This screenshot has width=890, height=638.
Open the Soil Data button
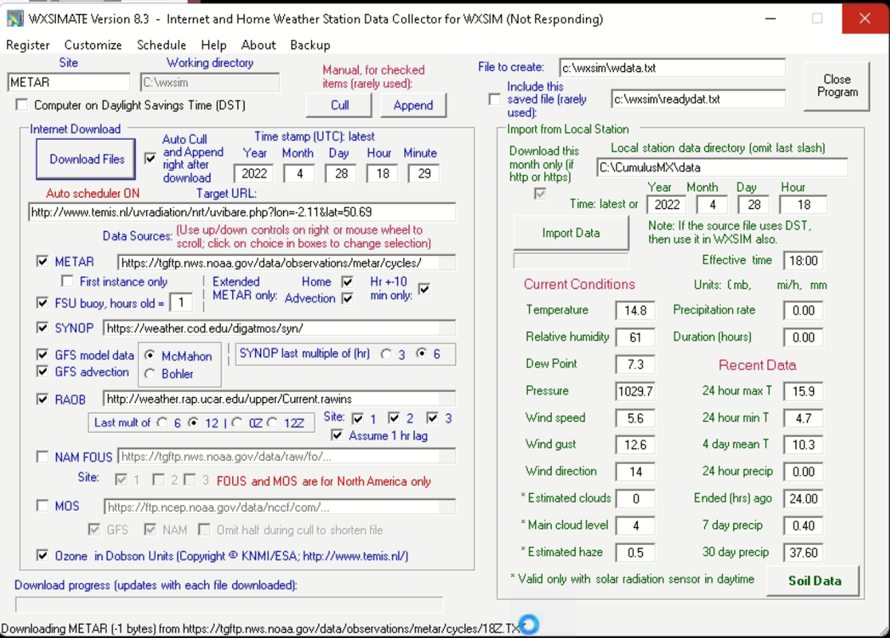pos(814,580)
